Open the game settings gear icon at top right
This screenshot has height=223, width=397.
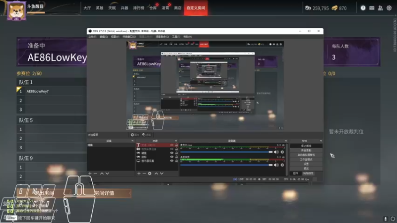(x=389, y=8)
